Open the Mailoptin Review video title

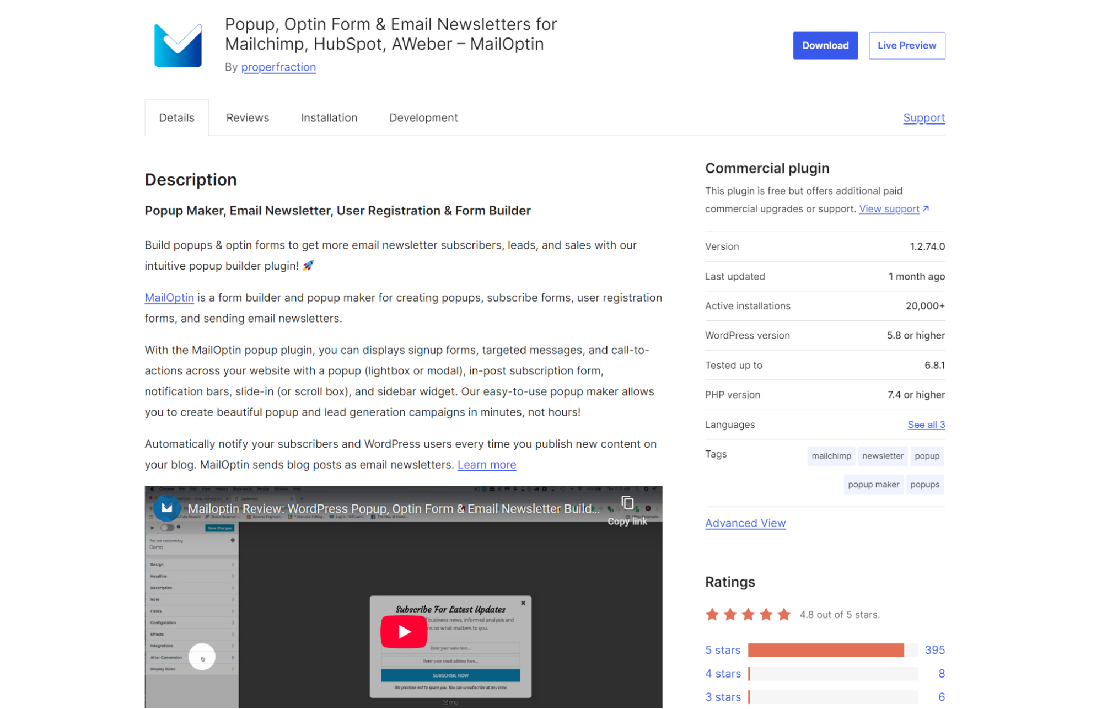pos(393,508)
